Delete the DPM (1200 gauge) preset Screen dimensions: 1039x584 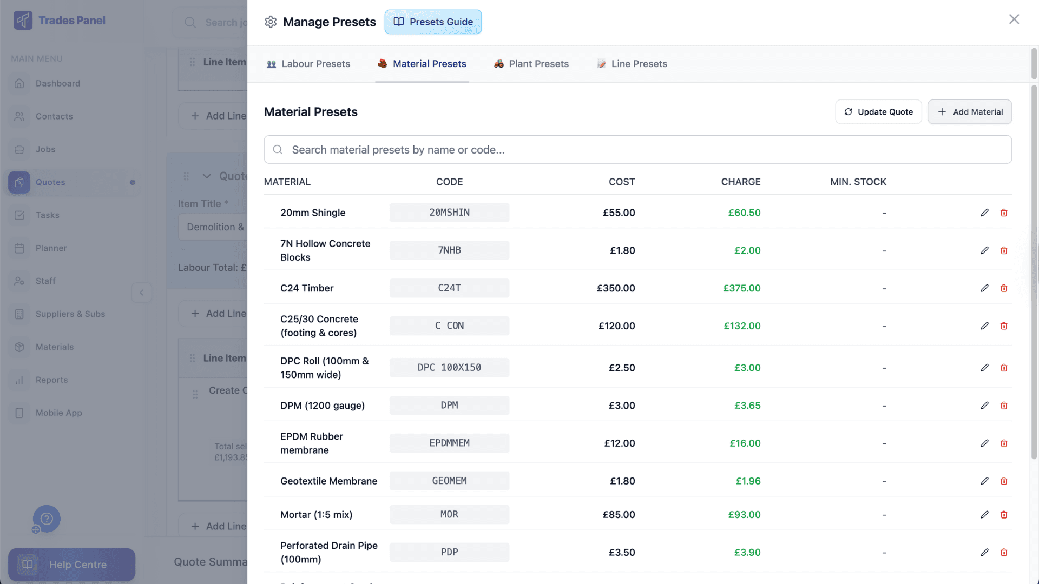point(1004,406)
